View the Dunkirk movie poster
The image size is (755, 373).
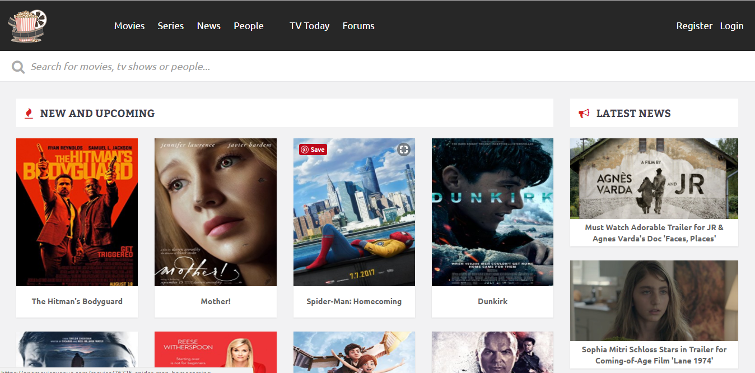pos(492,212)
